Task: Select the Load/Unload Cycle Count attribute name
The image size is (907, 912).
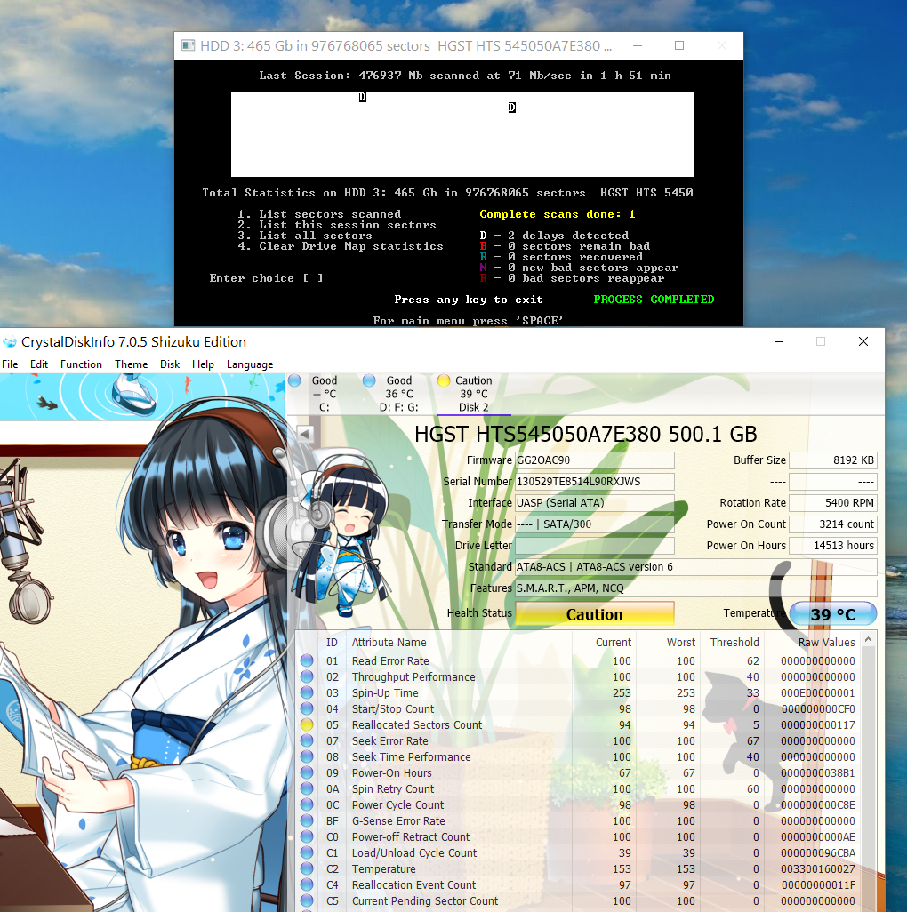Action: [x=414, y=852]
